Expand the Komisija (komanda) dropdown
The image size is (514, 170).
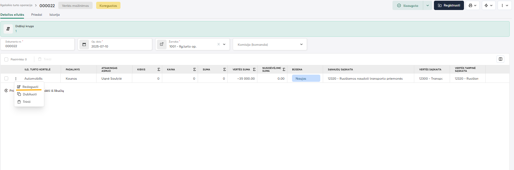coord(301,44)
